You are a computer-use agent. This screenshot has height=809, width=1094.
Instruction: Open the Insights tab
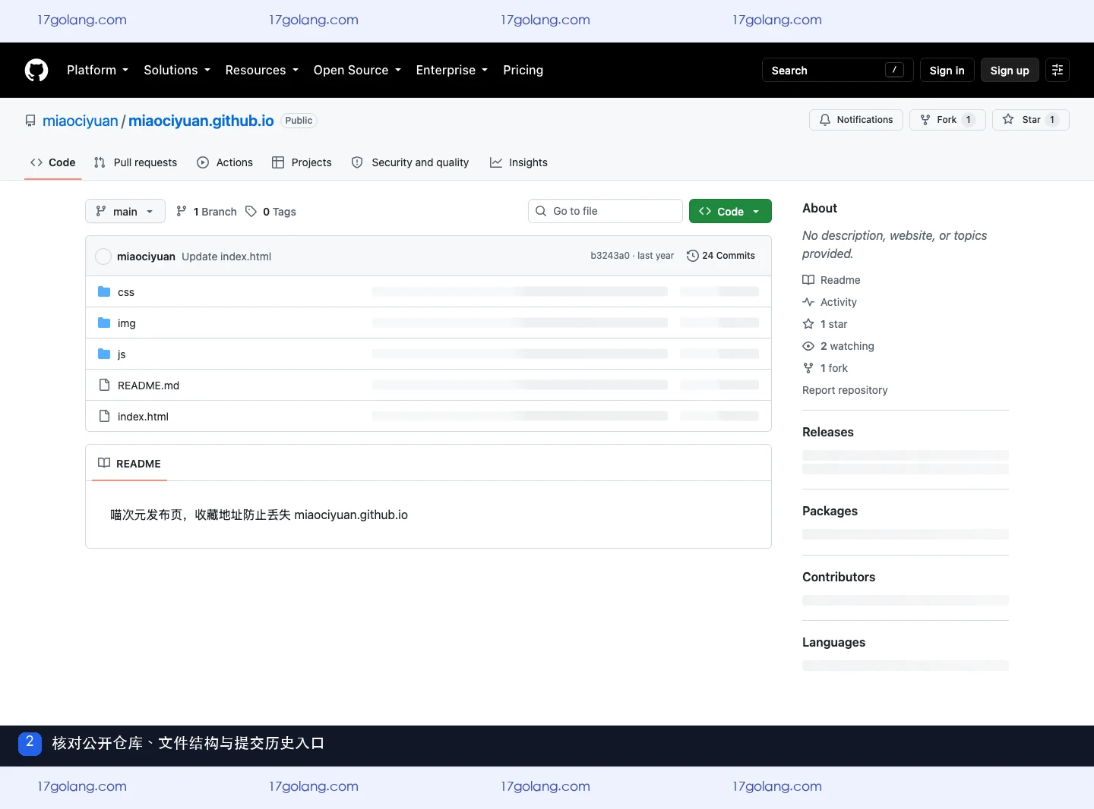519,162
